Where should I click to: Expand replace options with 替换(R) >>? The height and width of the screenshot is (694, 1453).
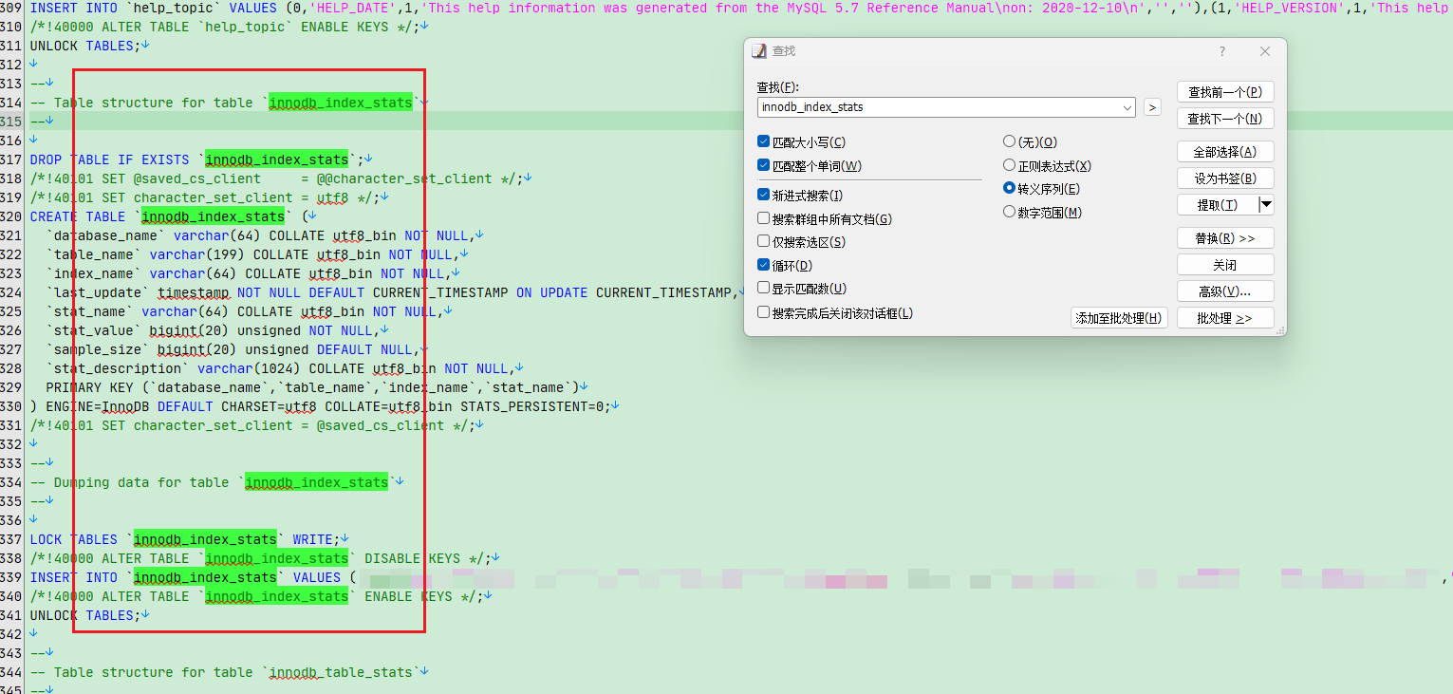[1225, 238]
